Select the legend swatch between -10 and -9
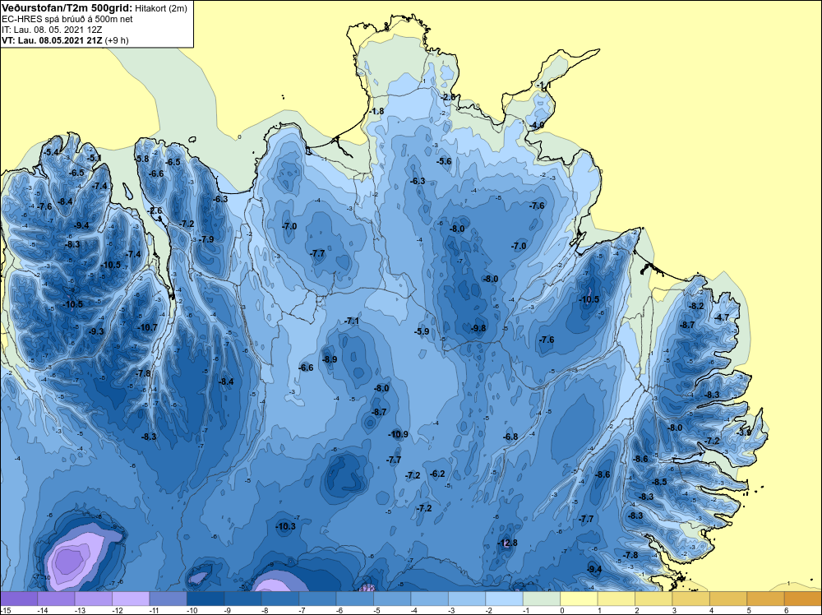 [205, 599]
